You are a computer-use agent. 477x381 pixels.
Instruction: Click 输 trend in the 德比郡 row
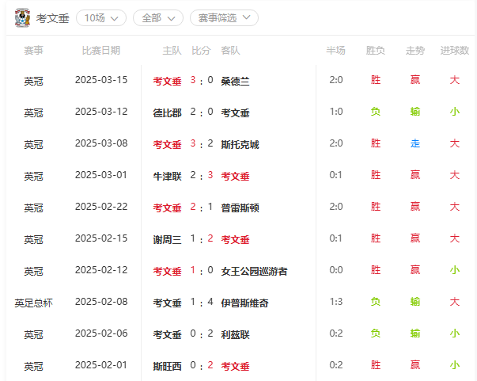(415, 112)
